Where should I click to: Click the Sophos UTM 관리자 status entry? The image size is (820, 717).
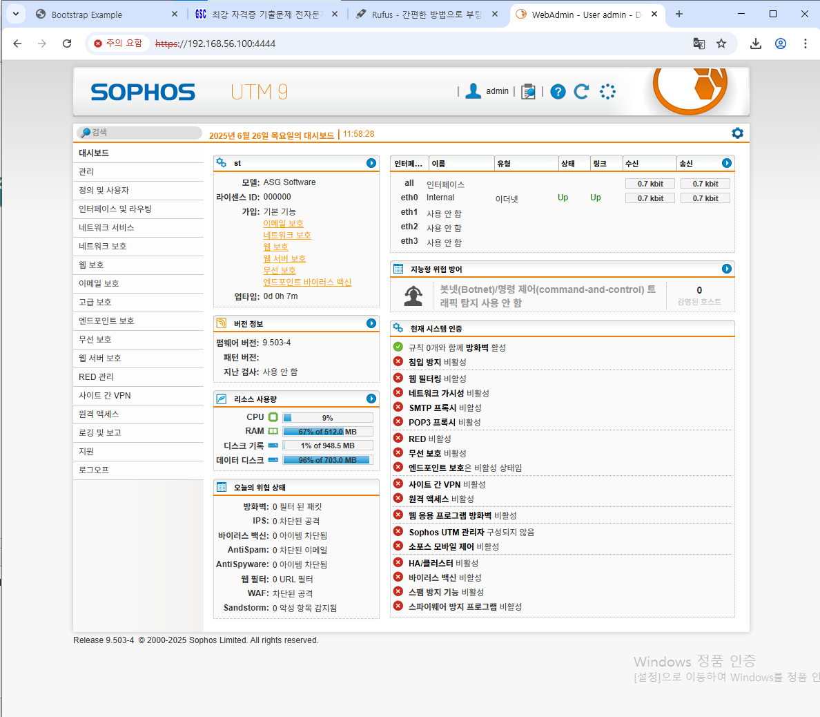471,533
